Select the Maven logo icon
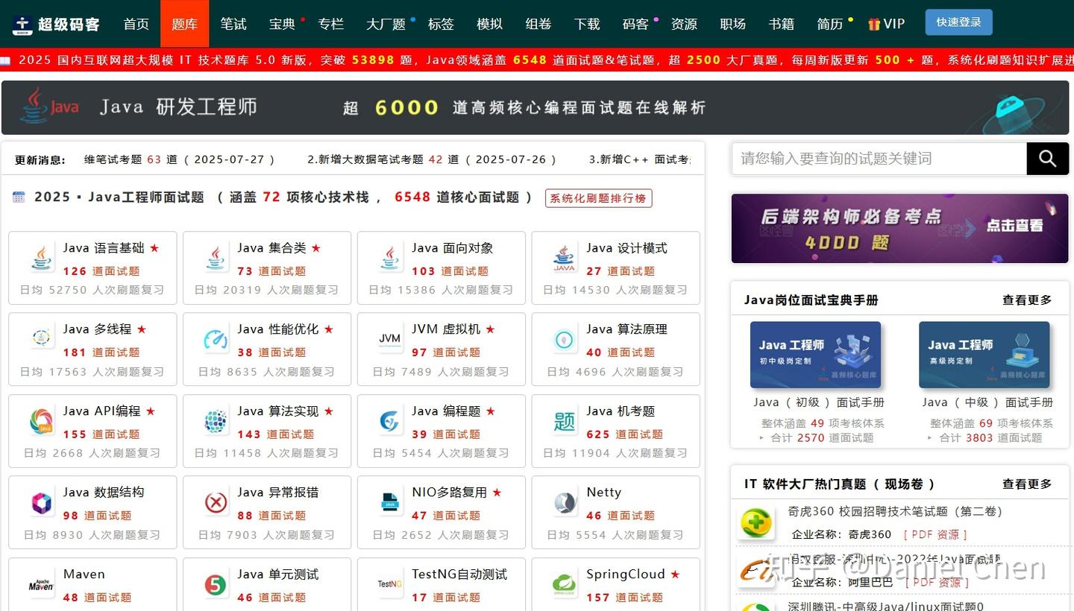The height and width of the screenshot is (611, 1074). (x=40, y=584)
